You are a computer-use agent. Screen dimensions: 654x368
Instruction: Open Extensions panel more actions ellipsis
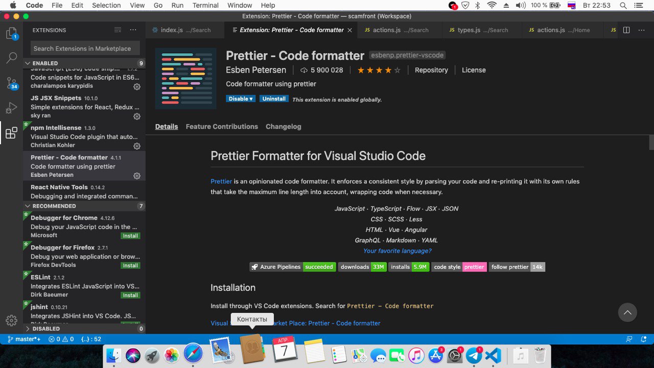pos(133,30)
